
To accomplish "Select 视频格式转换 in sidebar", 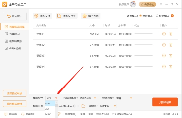I will (15, 27).
